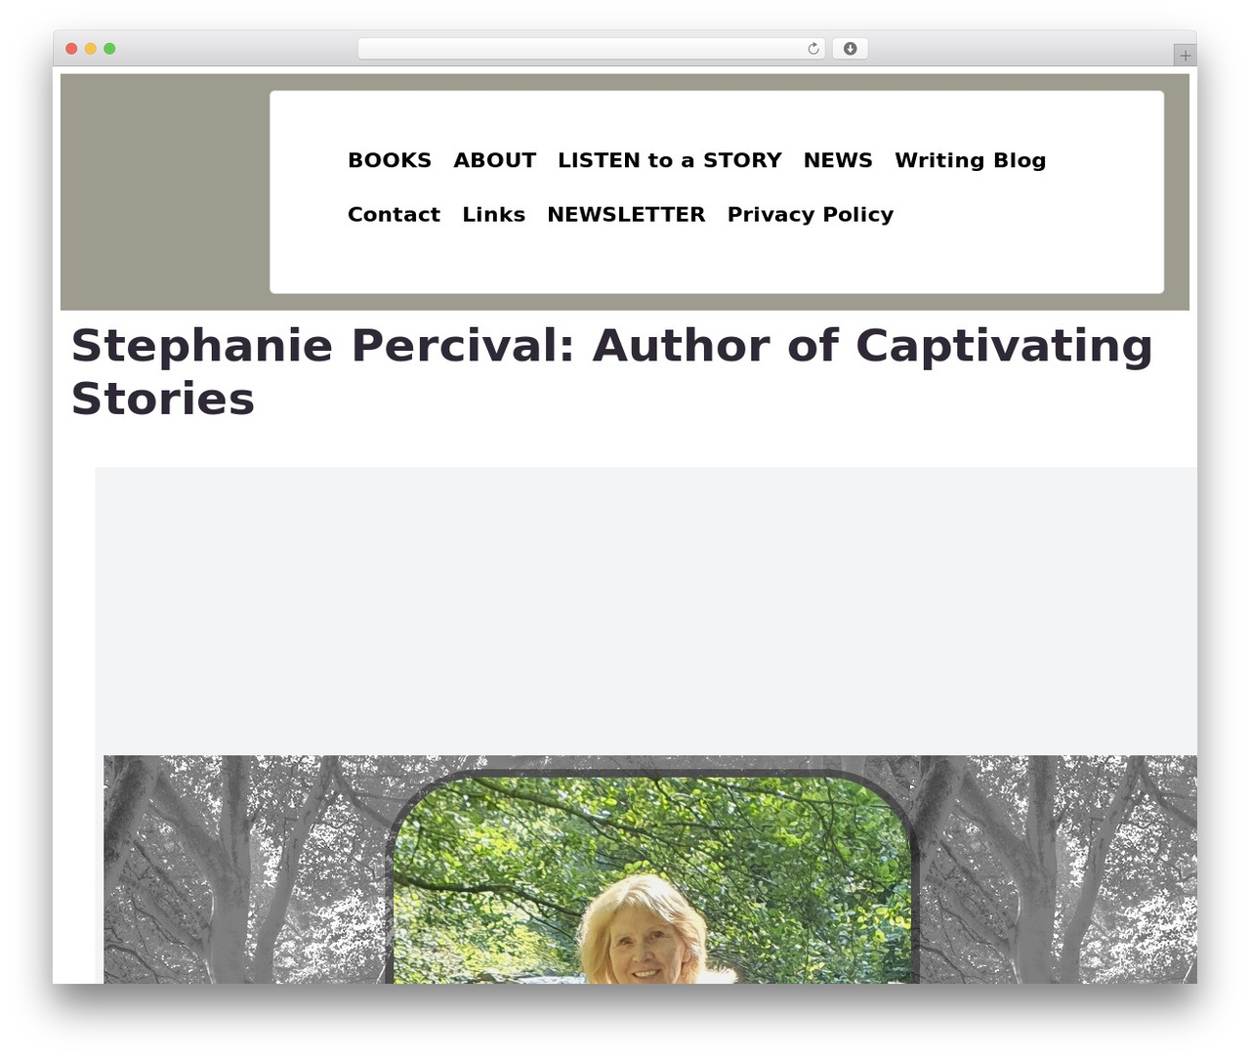Open the NEWSLETTER signup page
The width and height of the screenshot is (1250, 1059).
point(626,214)
